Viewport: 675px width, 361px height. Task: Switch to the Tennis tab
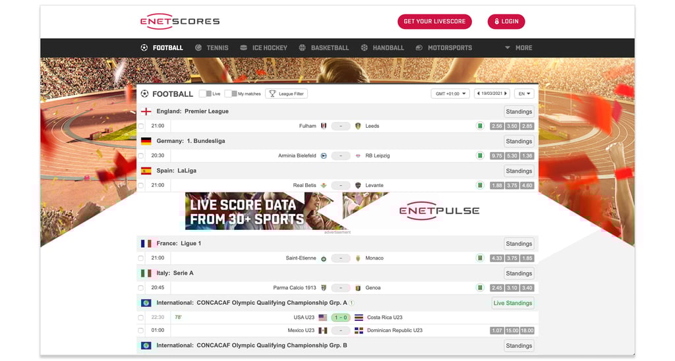(x=212, y=48)
